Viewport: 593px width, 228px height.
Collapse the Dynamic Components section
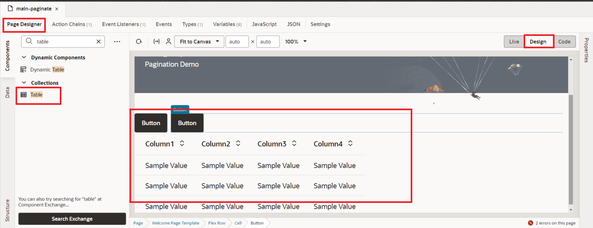(x=24, y=57)
